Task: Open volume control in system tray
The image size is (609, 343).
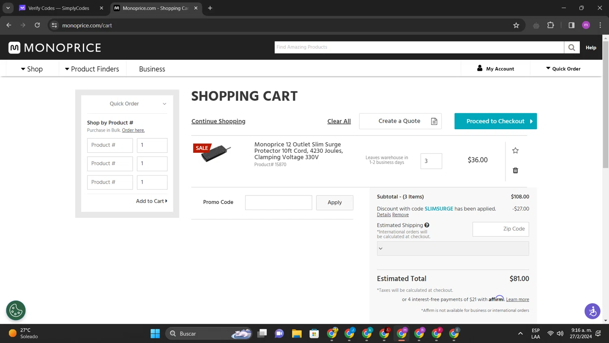Action: 560,334
